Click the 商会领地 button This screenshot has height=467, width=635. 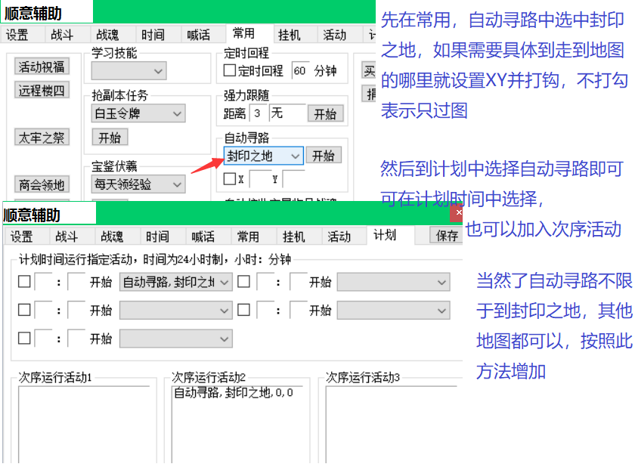[x=42, y=184]
